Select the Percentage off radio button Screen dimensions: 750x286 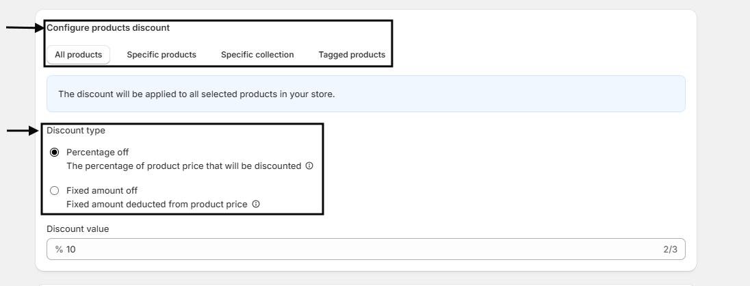[x=55, y=152]
